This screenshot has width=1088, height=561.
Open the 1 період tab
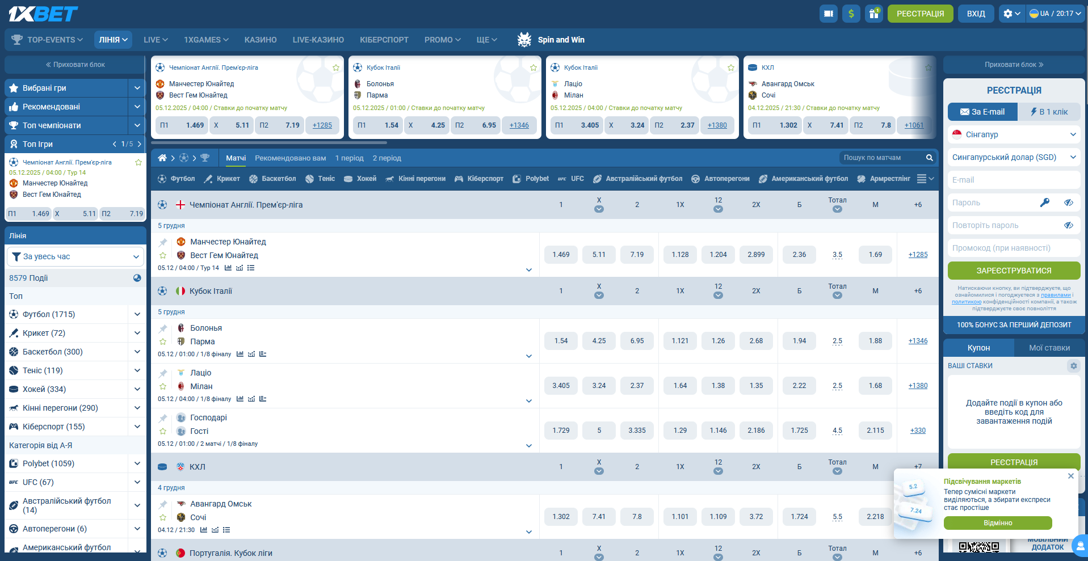tap(349, 158)
